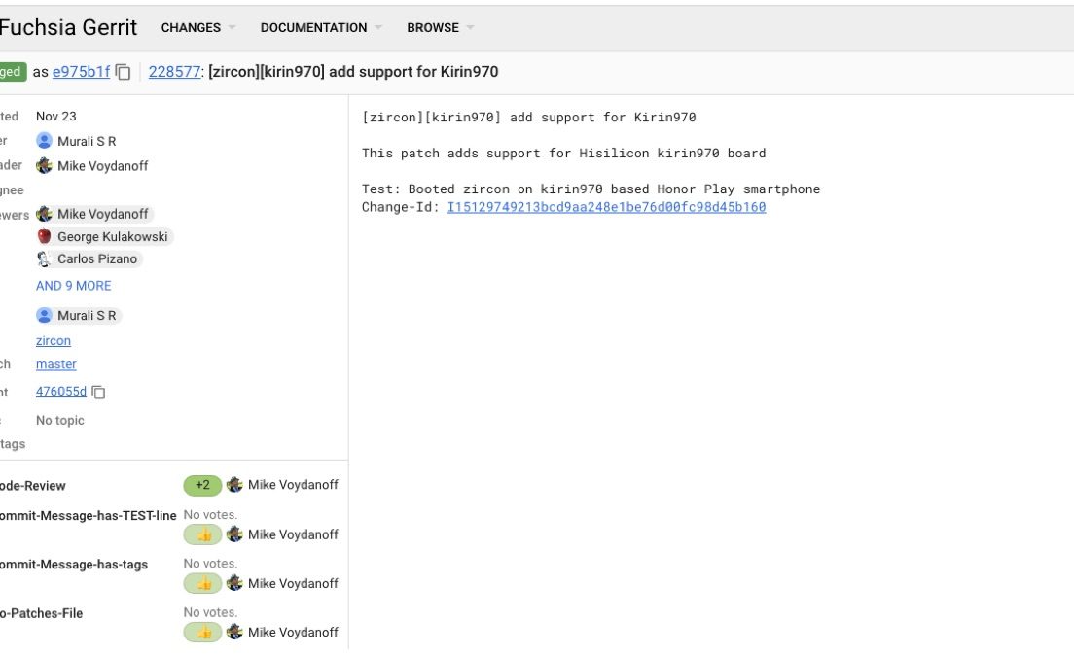Open change number 228577 link
The height and width of the screenshot is (654, 1074).
click(174, 72)
